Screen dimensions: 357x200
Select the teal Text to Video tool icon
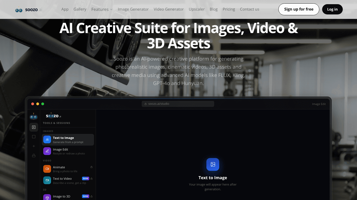pos(47,180)
